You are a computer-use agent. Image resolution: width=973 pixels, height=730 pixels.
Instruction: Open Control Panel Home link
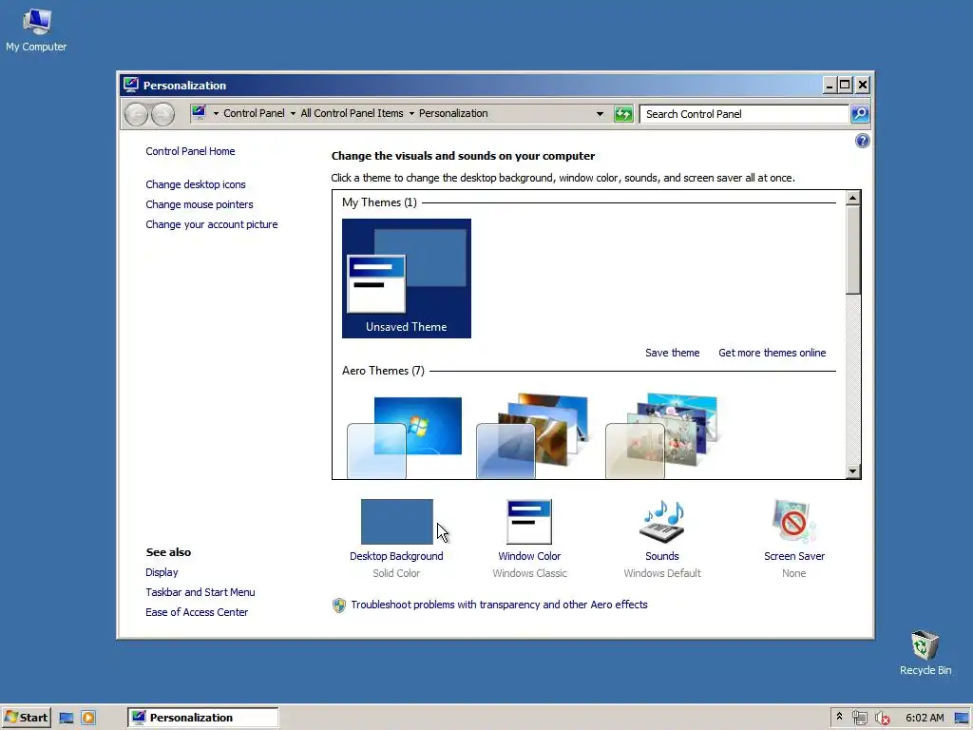[190, 151]
